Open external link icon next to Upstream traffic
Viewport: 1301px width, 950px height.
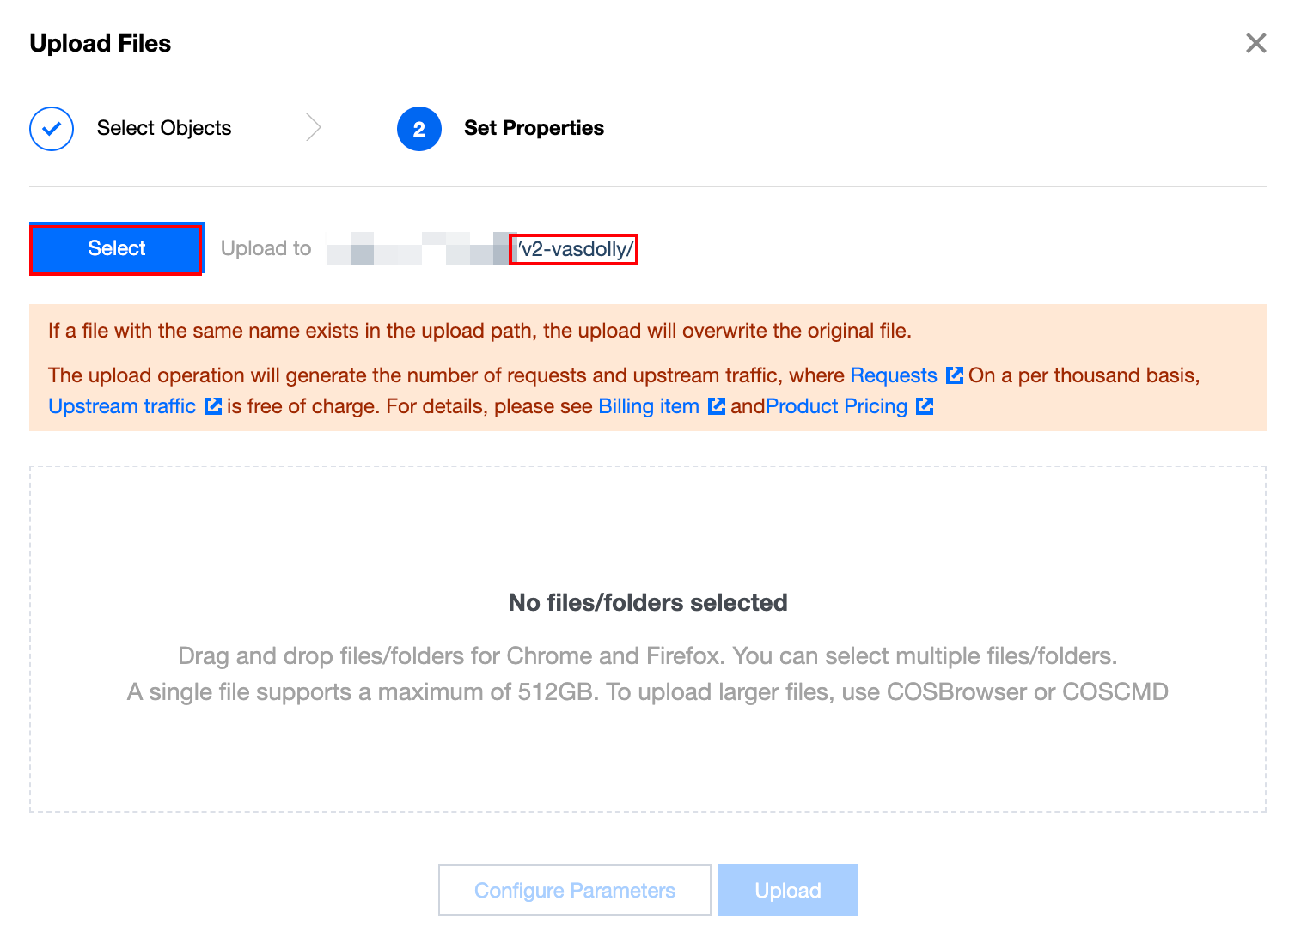(x=213, y=406)
